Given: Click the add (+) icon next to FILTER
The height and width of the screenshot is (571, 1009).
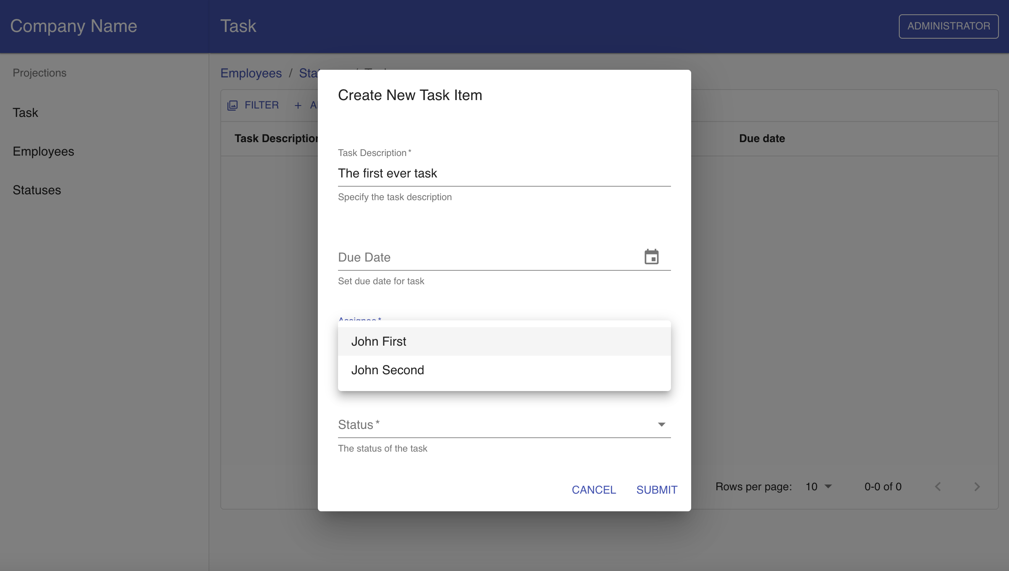Looking at the screenshot, I should click(x=298, y=105).
